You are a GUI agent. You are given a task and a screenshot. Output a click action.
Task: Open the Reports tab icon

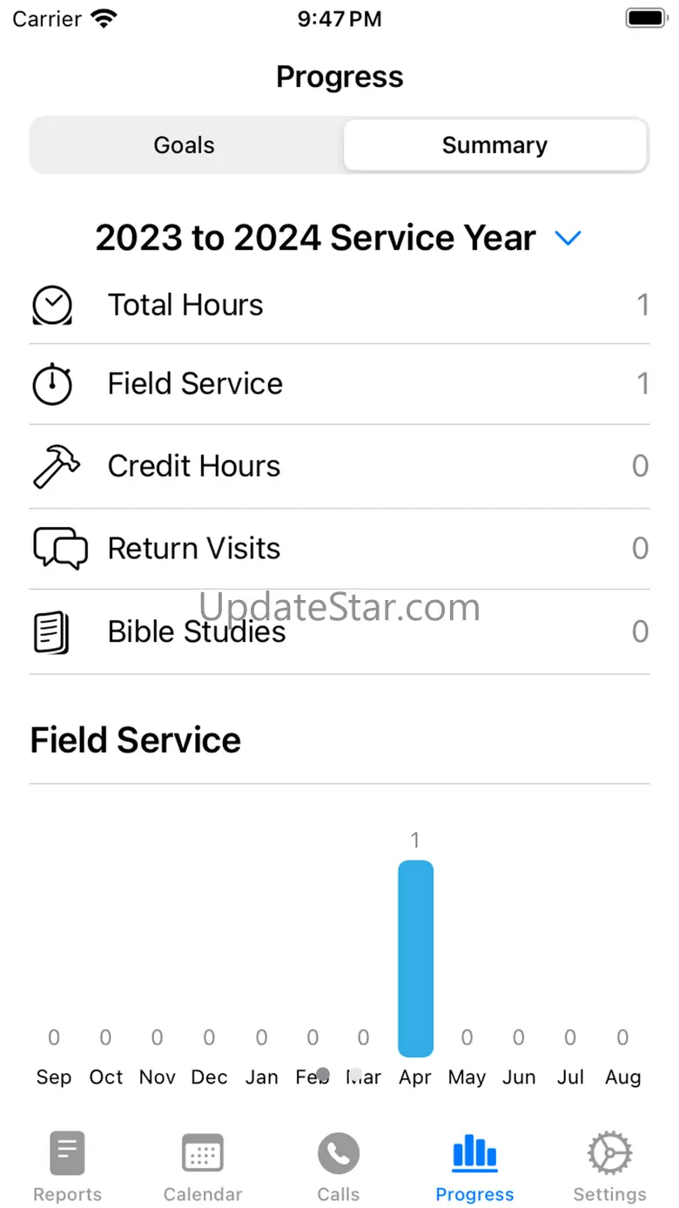[67, 1153]
